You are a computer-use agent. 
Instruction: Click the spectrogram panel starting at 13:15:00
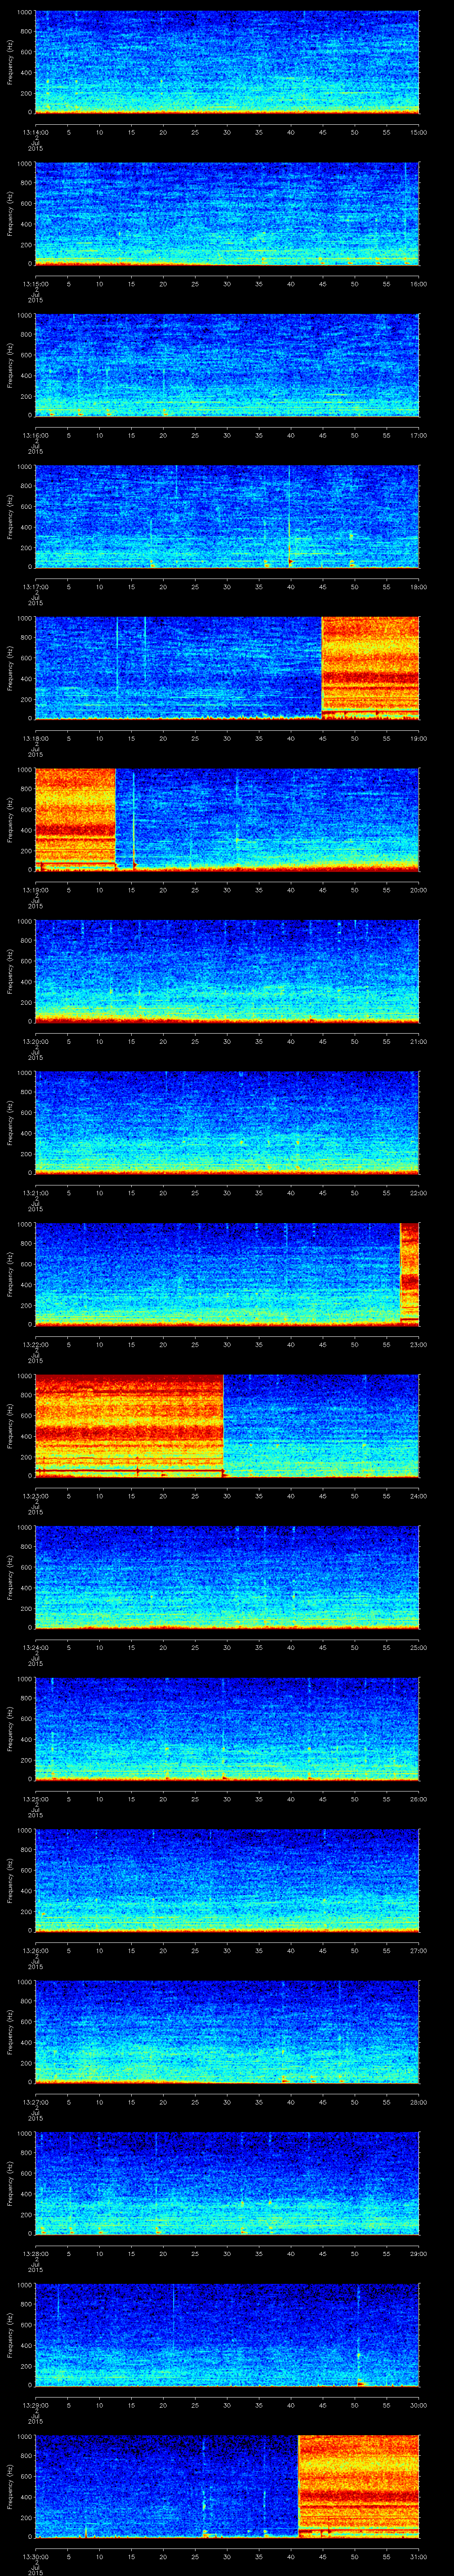[x=227, y=214]
